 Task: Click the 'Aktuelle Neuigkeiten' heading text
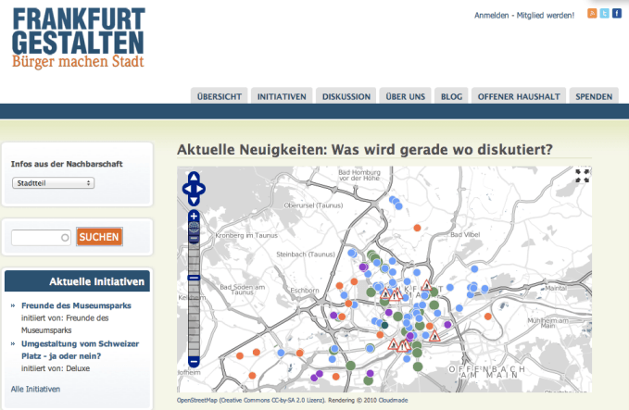coord(365,149)
